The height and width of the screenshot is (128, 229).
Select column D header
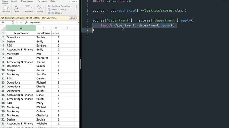67,28
